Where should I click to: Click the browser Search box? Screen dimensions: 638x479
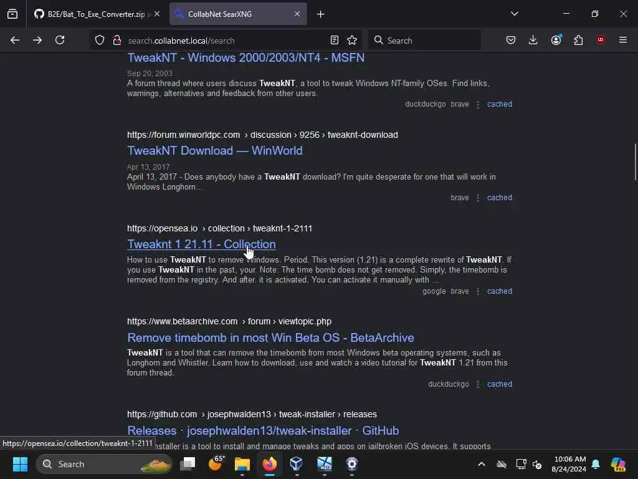coord(424,41)
